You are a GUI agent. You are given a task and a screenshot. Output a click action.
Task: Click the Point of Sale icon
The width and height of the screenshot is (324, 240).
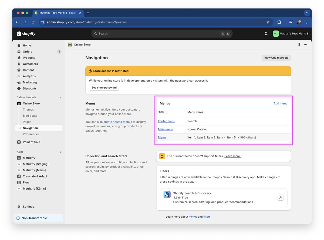tap(19, 142)
